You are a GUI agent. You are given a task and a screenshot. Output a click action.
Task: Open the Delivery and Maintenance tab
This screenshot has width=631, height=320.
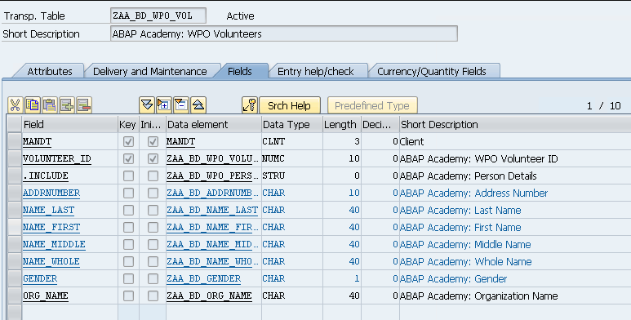pos(149,71)
